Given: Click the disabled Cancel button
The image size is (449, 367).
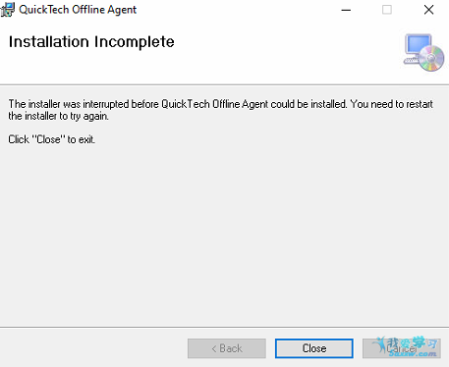Looking at the screenshot, I should click(402, 348).
